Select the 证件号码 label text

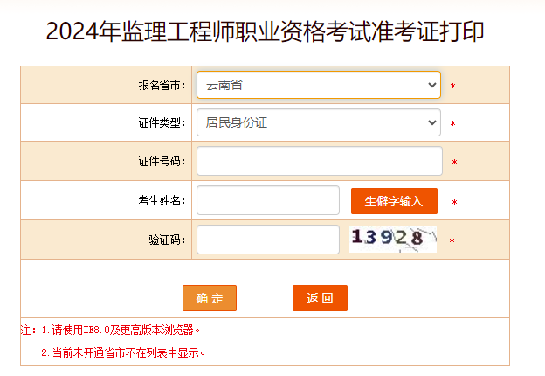tap(162, 162)
